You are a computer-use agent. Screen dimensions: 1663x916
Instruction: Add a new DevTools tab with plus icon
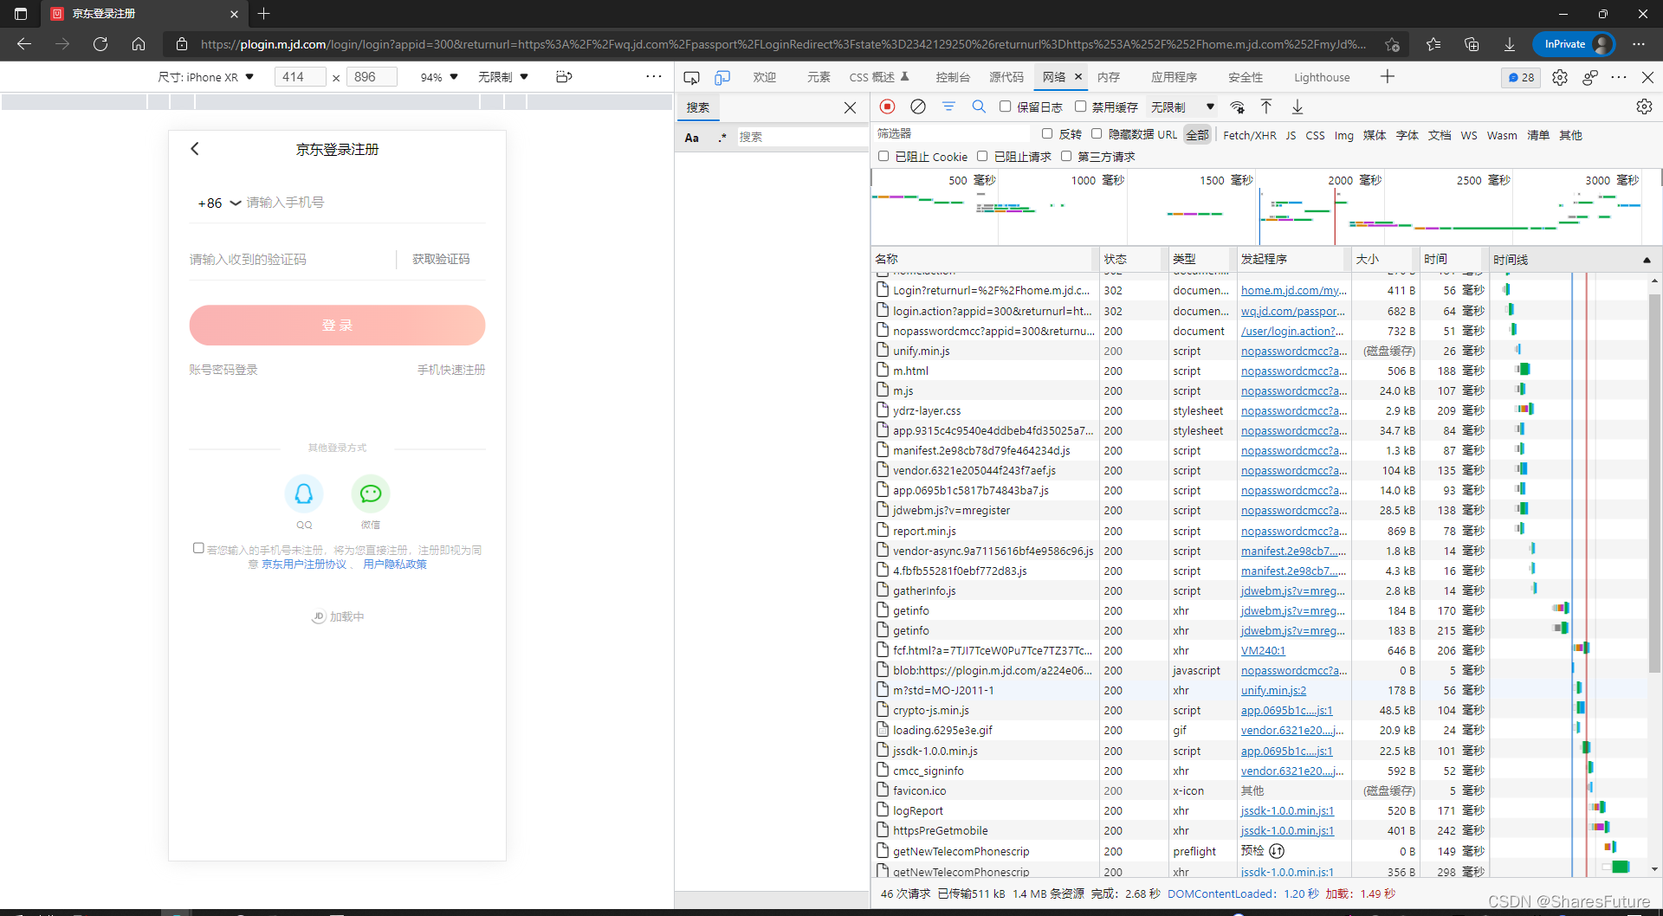pos(1388,77)
